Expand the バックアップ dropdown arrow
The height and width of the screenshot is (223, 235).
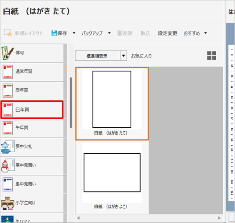coord(110,33)
